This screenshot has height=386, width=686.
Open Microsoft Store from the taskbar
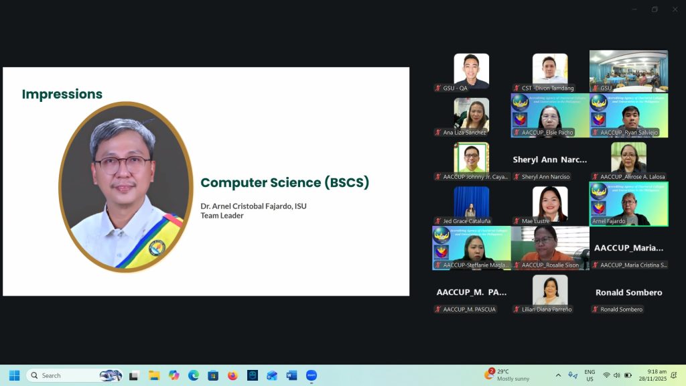pyautogui.click(x=213, y=375)
